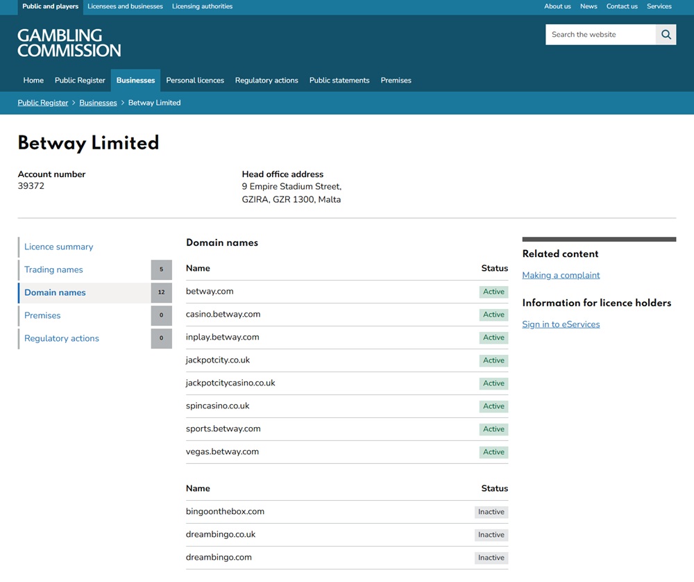Click jackpotcity.co.uk domain text
694x582 pixels.
[x=218, y=360]
